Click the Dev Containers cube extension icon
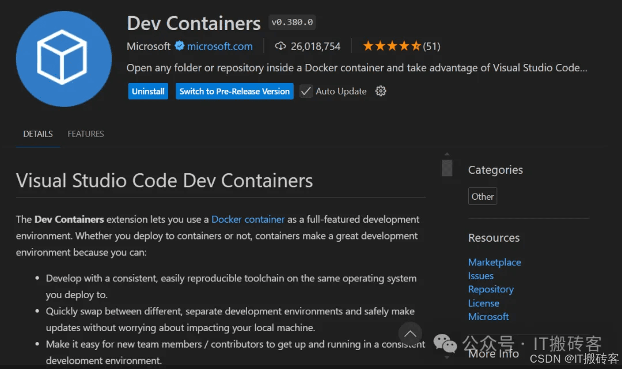Screen dimensions: 622x369 (63, 59)
